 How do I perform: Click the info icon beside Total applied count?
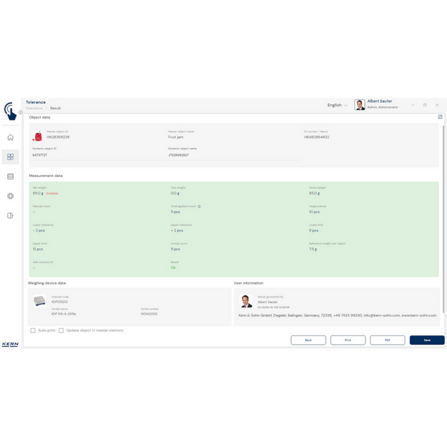[x=199, y=206]
